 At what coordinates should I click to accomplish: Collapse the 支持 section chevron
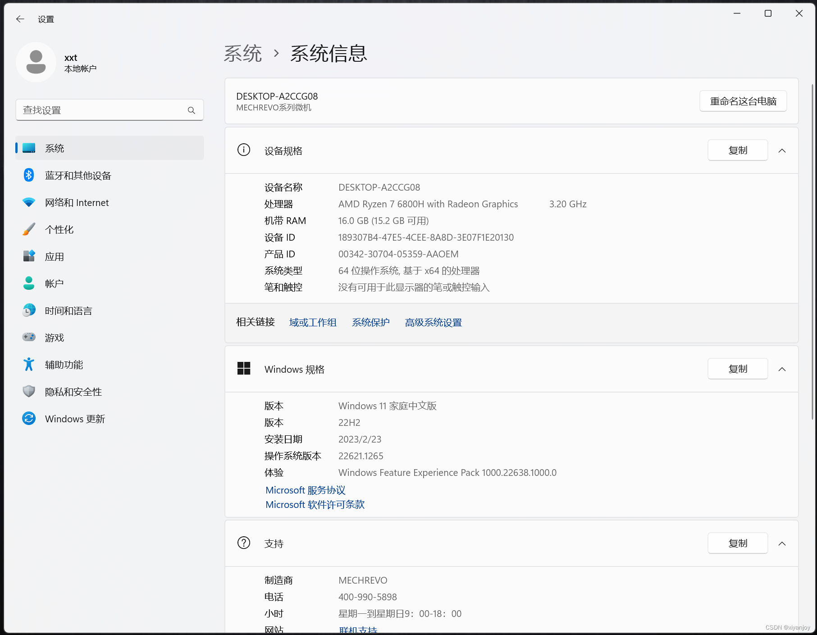click(782, 544)
